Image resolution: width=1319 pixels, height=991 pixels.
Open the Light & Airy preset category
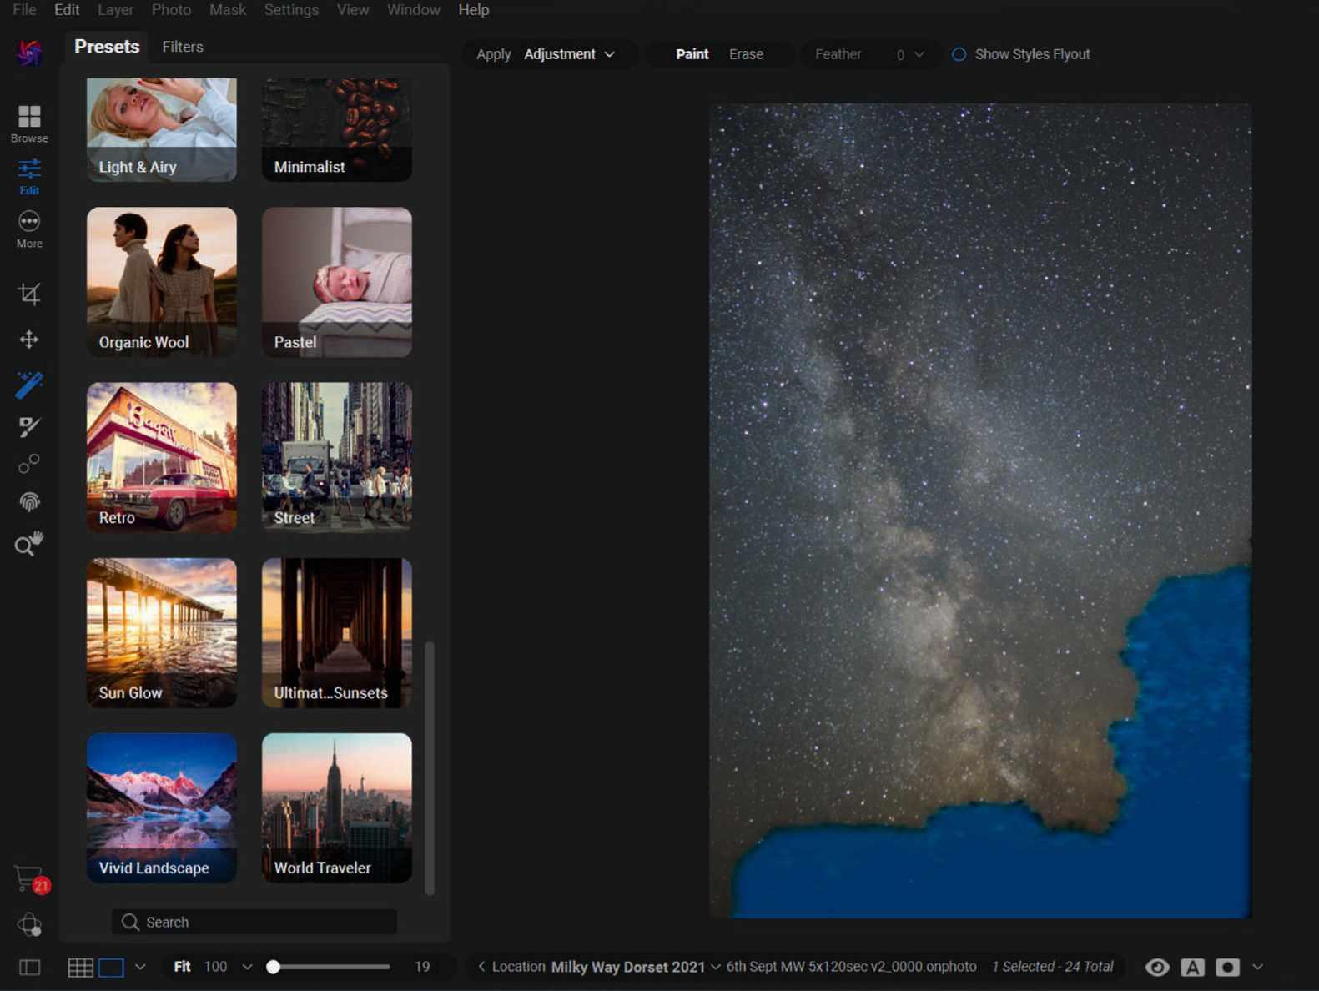point(162,129)
